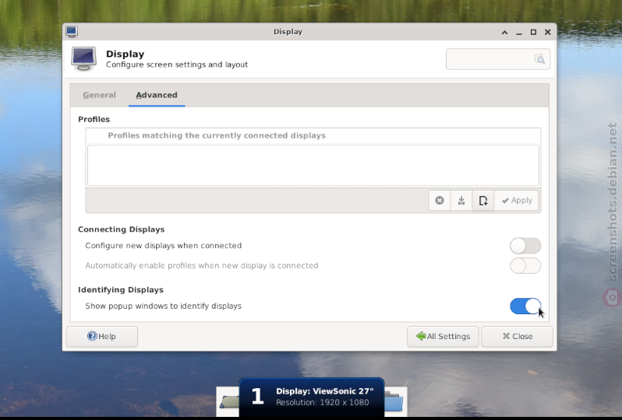Click the 'Profiles' section heading
The width and height of the screenshot is (622, 420).
[x=94, y=119]
